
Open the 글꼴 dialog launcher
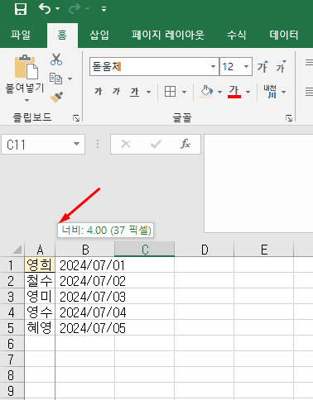(x=289, y=118)
